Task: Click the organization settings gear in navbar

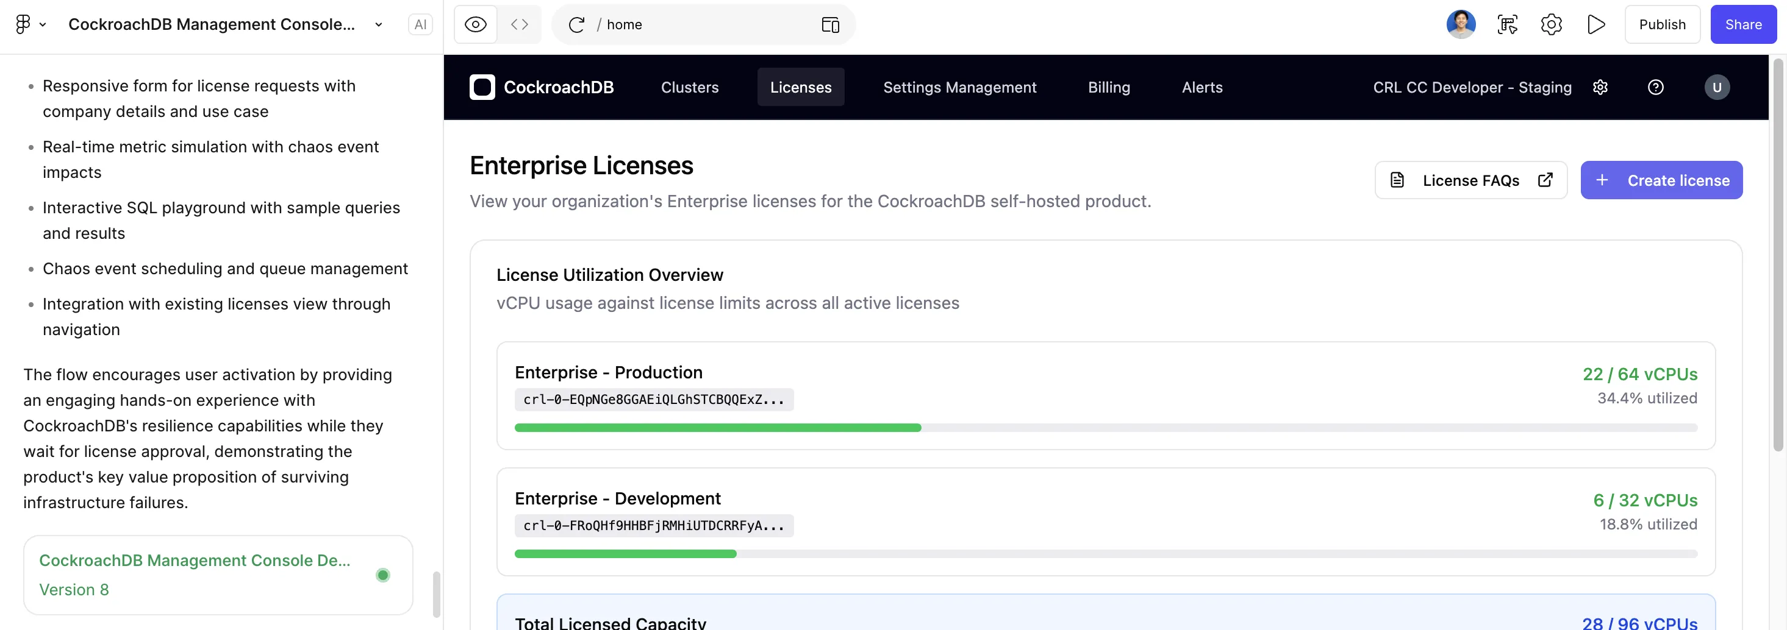Action: (1600, 87)
